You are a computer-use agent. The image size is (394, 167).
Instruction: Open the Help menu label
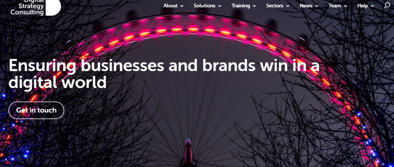363,5
